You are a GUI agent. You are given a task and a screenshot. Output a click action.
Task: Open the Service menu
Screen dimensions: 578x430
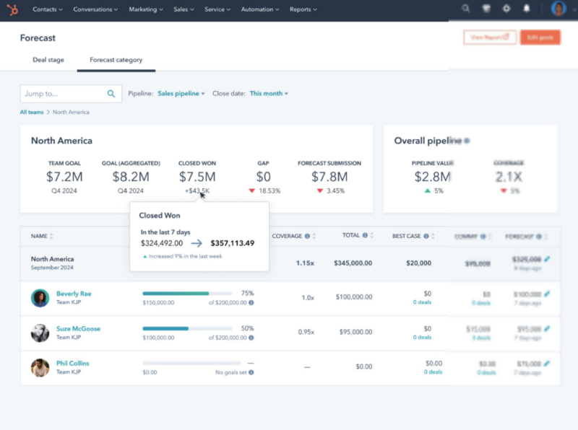tap(217, 9)
